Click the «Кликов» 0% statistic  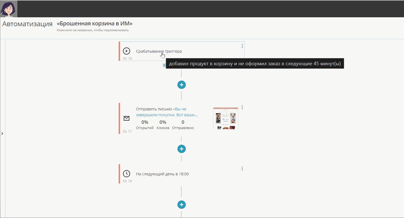163,125
